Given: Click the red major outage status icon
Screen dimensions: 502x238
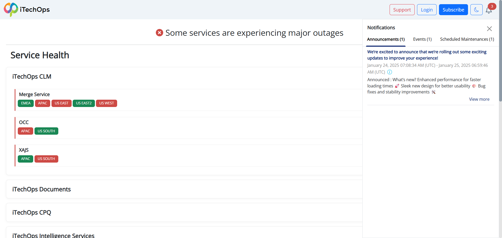Looking at the screenshot, I should (x=159, y=33).
